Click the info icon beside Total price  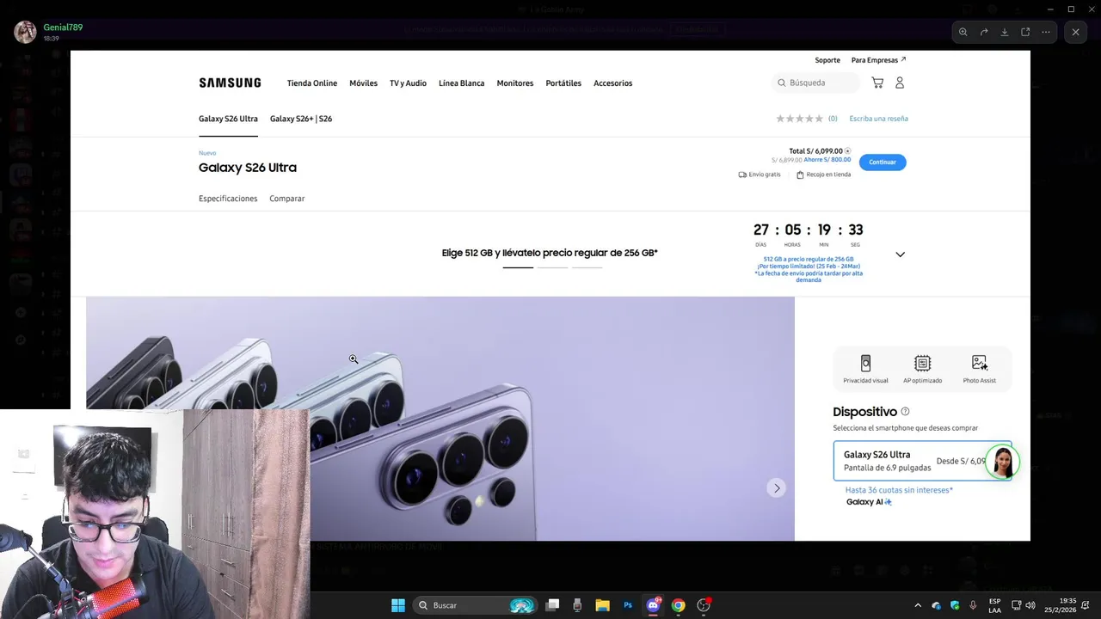point(847,151)
